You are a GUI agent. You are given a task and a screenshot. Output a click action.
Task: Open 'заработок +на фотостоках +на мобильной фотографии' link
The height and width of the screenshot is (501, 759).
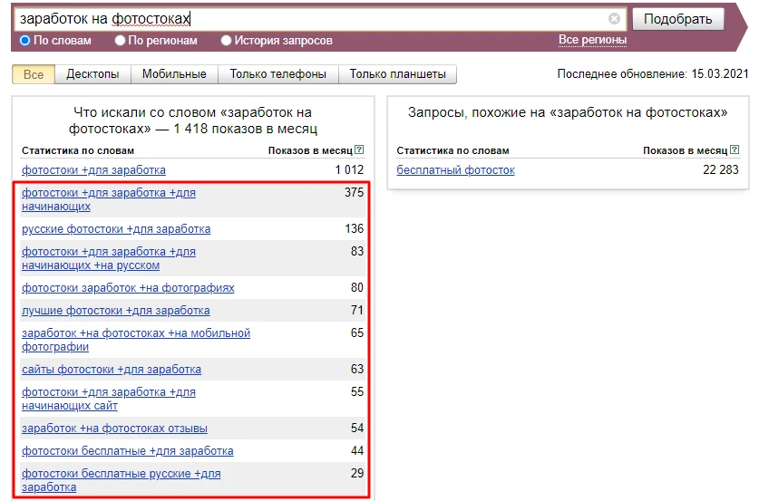click(x=135, y=340)
